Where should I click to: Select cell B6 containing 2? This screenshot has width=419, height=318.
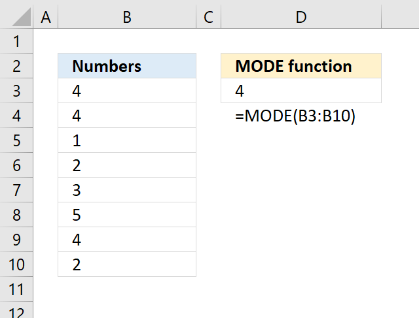[x=127, y=165]
